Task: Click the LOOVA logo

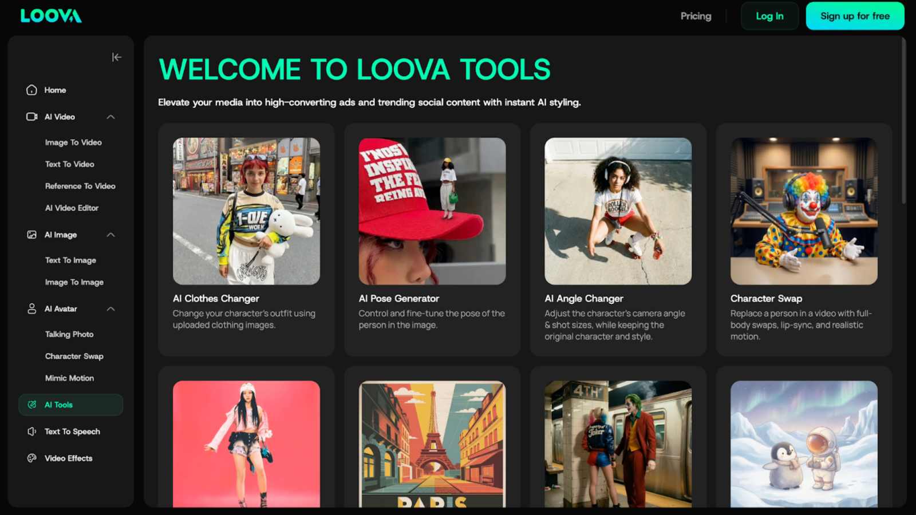Action: (x=50, y=16)
